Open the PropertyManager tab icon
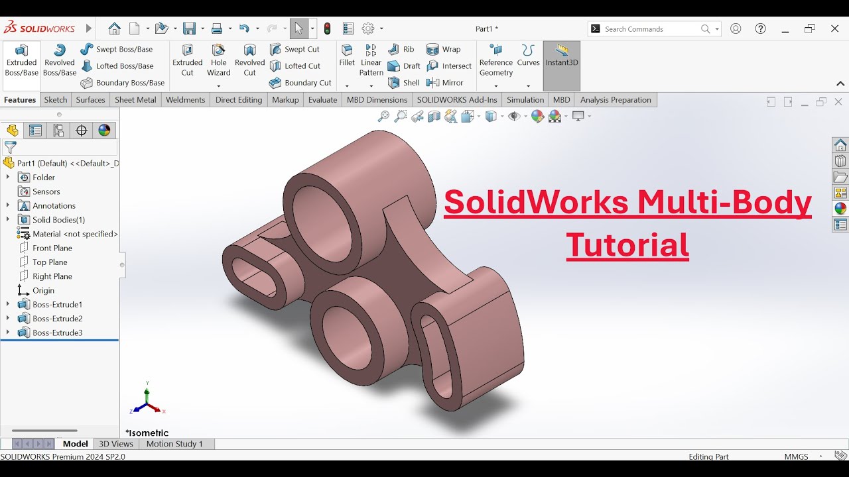 click(35, 131)
